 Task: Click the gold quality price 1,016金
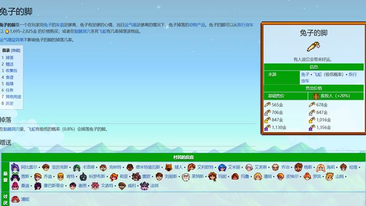(324, 120)
